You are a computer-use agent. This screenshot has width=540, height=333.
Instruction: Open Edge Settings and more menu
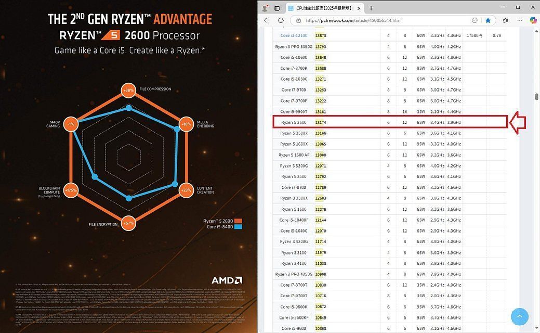pos(520,20)
